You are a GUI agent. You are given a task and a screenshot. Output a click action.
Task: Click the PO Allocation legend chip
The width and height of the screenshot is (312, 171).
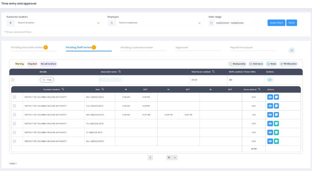(289, 64)
